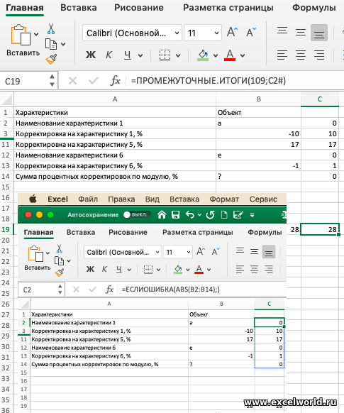
Task: Increase font size with large A icon, outer ribbon
Action: (232, 32)
